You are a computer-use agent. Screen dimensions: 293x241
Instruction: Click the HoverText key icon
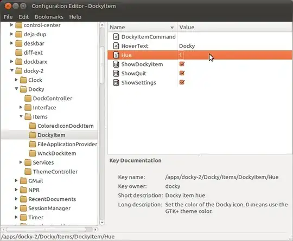(x=116, y=45)
